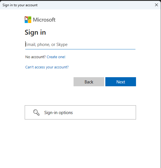Focus the Email, phone, or Skype field
Viewport: 161px width, 168px height.
(x=80, y=45)
